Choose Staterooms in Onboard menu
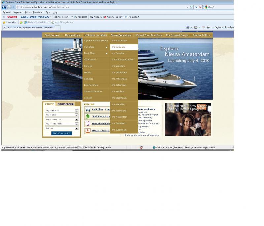The width and height of the screenshot is (264, 226). (x=96, y=60)
